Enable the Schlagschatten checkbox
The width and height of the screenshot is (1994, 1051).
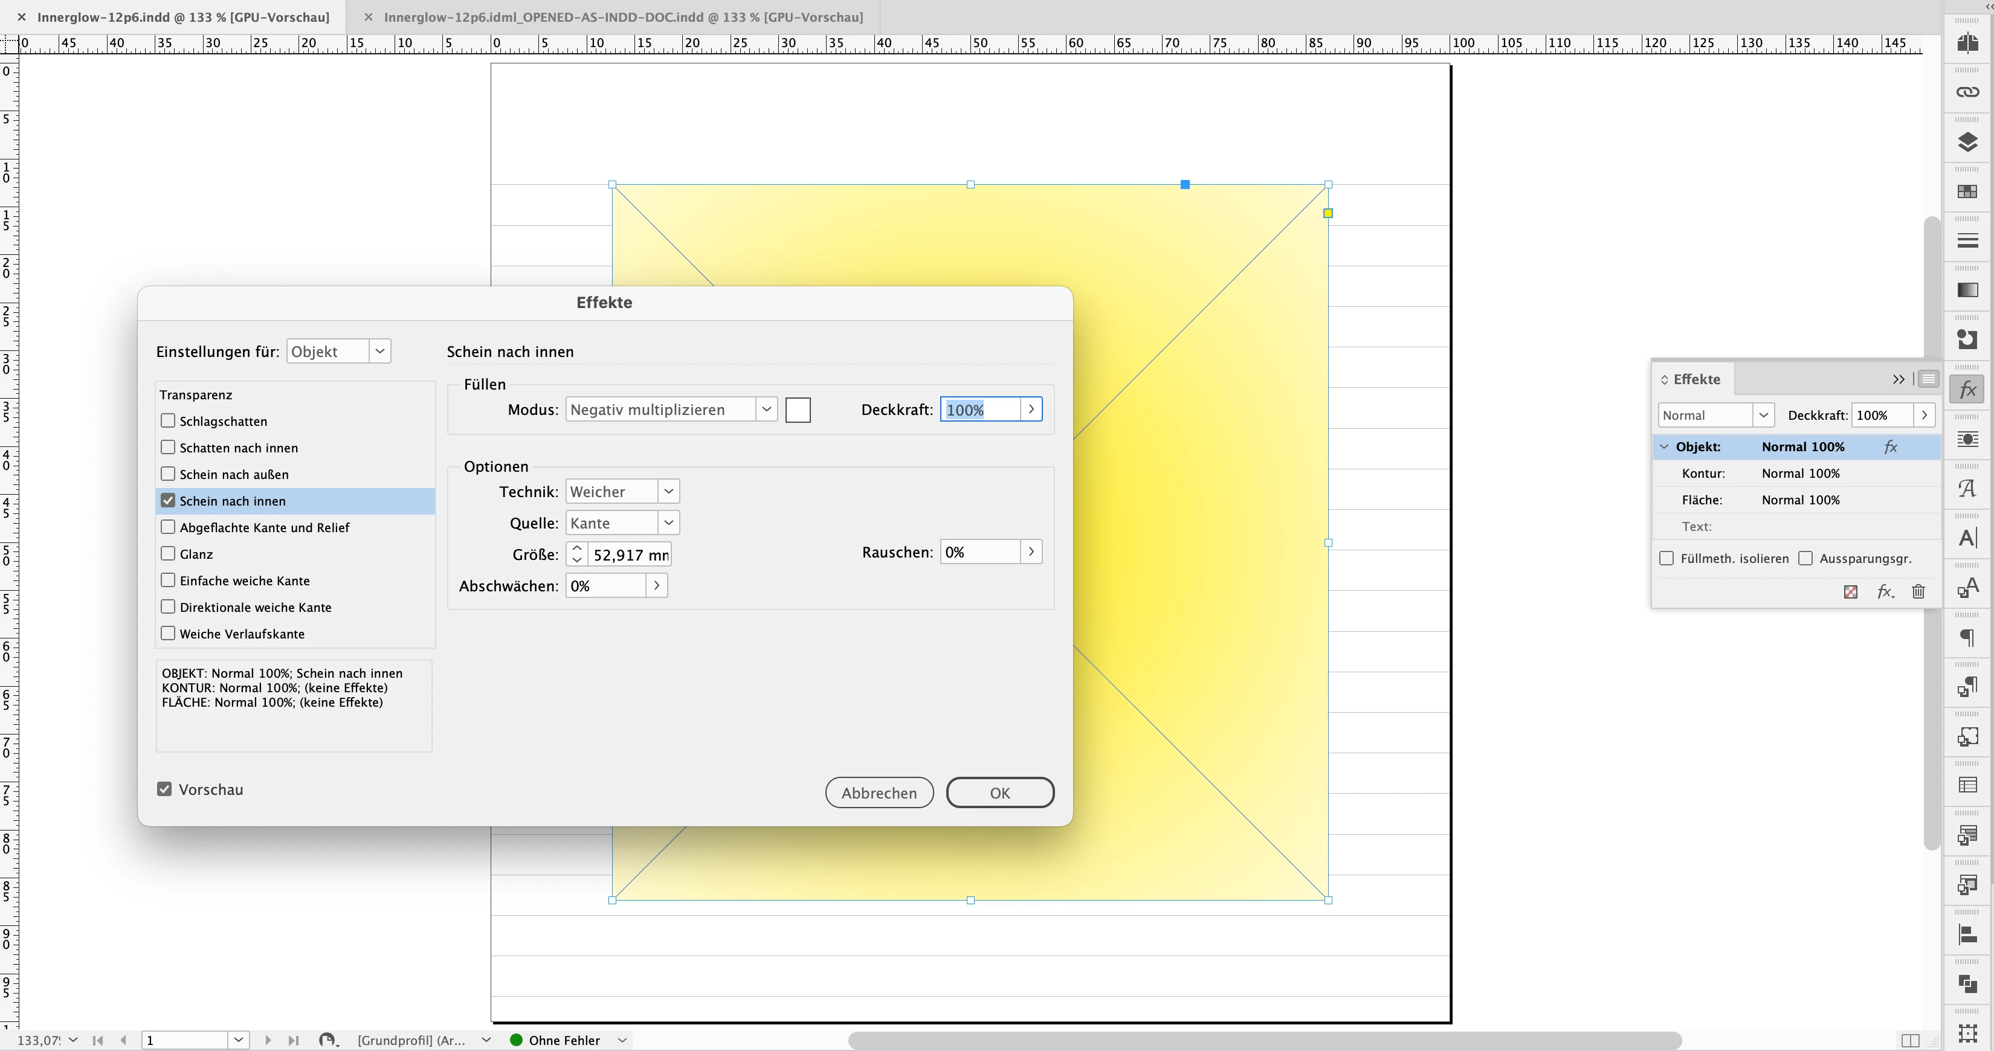coord(168,421)
